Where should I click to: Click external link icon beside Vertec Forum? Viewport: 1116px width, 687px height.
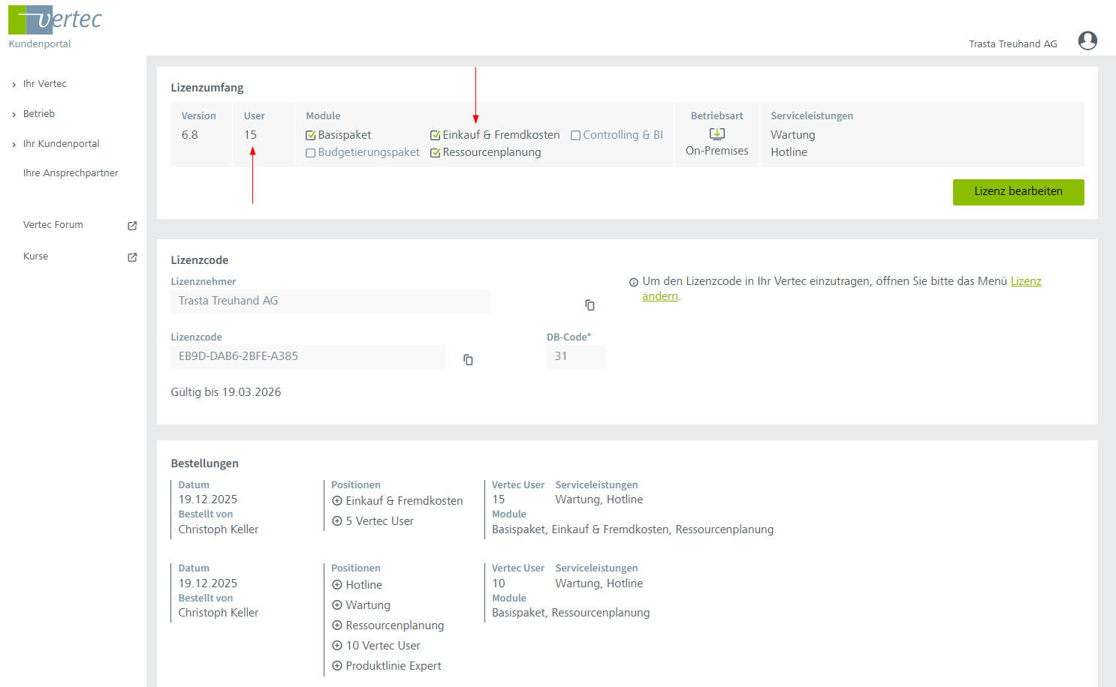[132, 226]
